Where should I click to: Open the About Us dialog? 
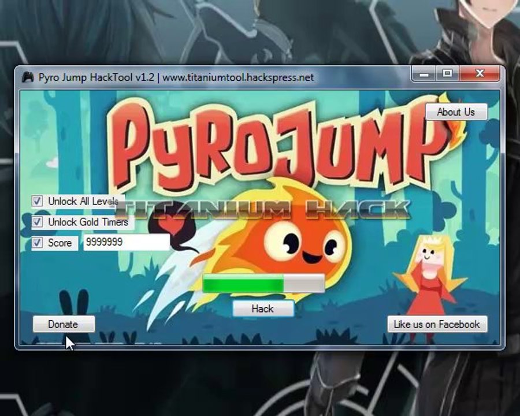[x=456, y=112]
